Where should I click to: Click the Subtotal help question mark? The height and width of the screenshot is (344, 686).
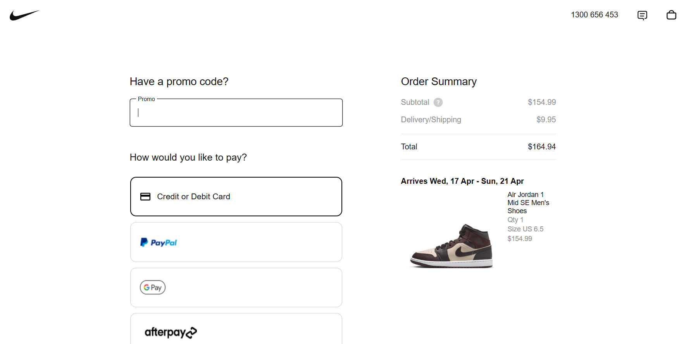tap(438, 102)
